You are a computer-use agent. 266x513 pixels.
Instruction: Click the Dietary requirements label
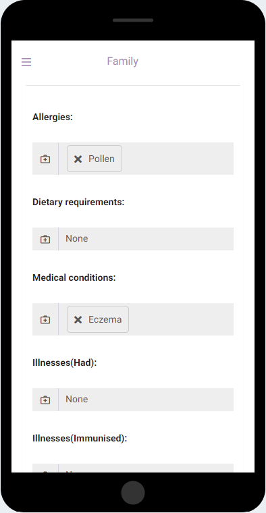(78, 202)
